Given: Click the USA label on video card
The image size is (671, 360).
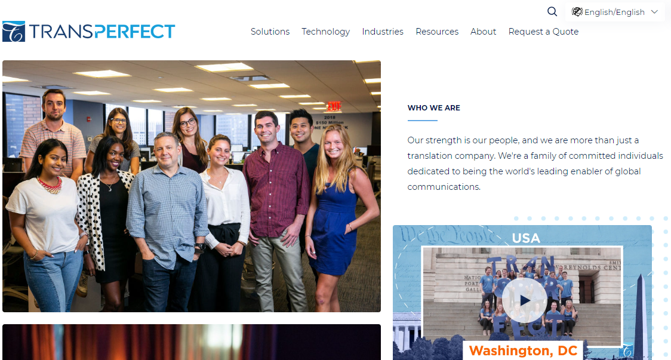Looking at the screenshot, I should click(526, 238).
